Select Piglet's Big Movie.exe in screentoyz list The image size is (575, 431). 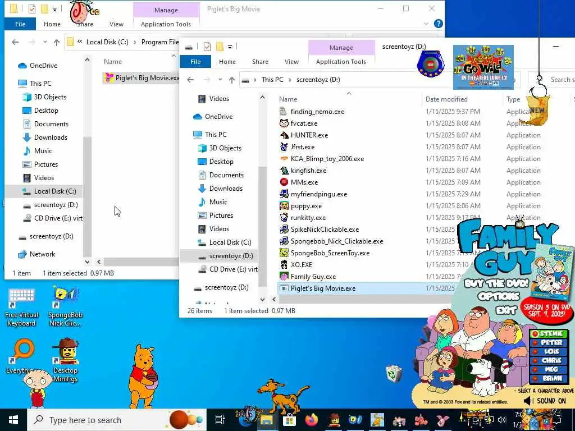click(x=323, y=288)
